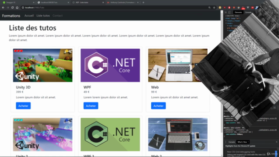Open a new browser tab with the plus
Image resolution: width=279 pixels, height=157 pixels.
point(143,3)
